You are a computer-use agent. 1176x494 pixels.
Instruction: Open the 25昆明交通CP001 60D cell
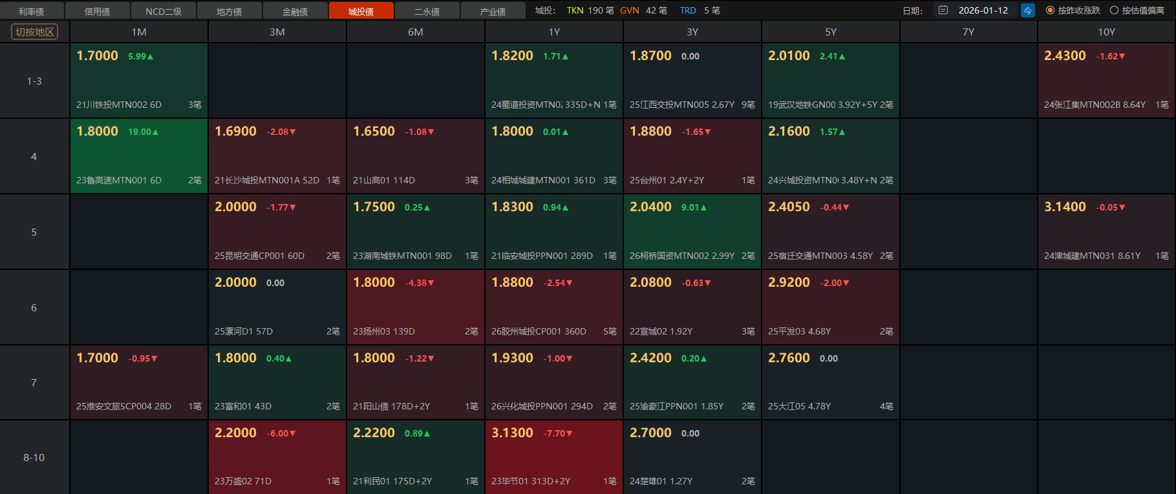[277, 231]
